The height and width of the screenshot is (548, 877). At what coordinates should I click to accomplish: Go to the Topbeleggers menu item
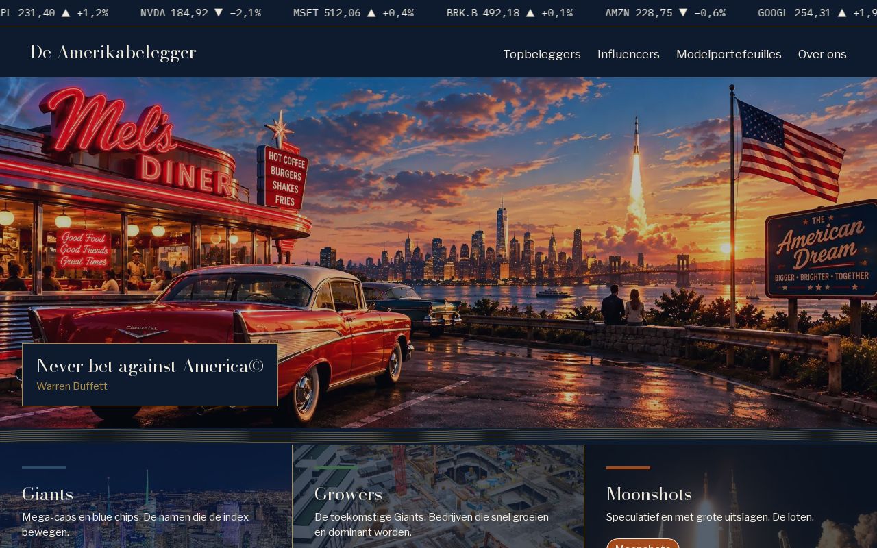click(542, 54)
